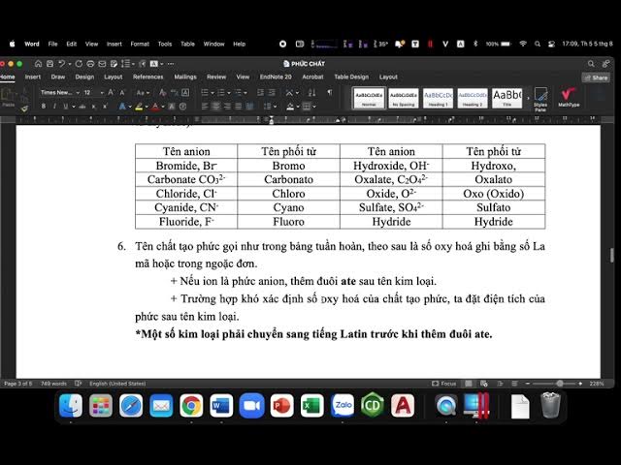Save the document with the floppy icon
The width and height of the screenshot is (621, 465).
[49, 64]
